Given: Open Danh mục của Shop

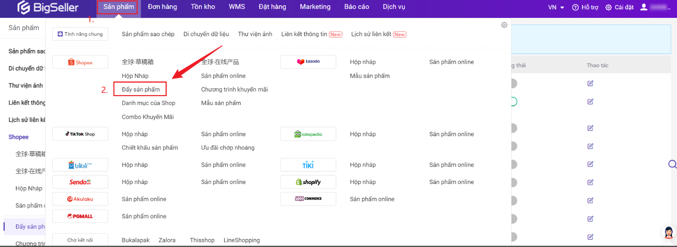Looking at the screenshot, I should click(x=148, y=103).
